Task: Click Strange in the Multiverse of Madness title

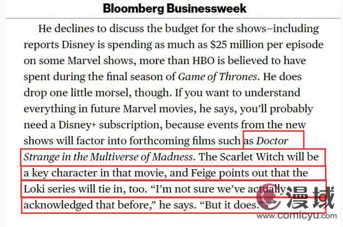Action: point(109,157)
